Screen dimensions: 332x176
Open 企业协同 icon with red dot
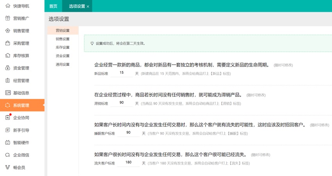pyautogui.click(x=8, y=117)
